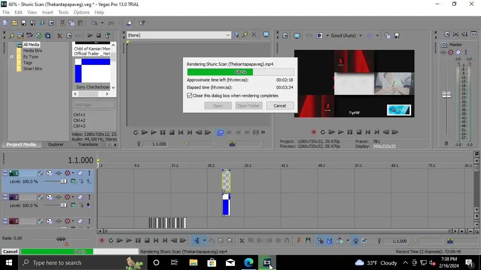The image size is (481, 270).
Task: Click the Cut scissors icon
Action: coord(62,23)
